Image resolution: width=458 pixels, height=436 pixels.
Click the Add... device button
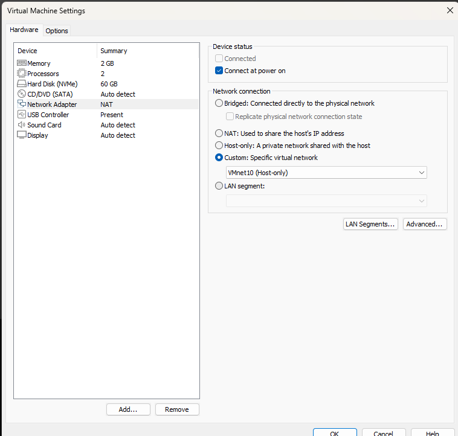tap(128, 409)
